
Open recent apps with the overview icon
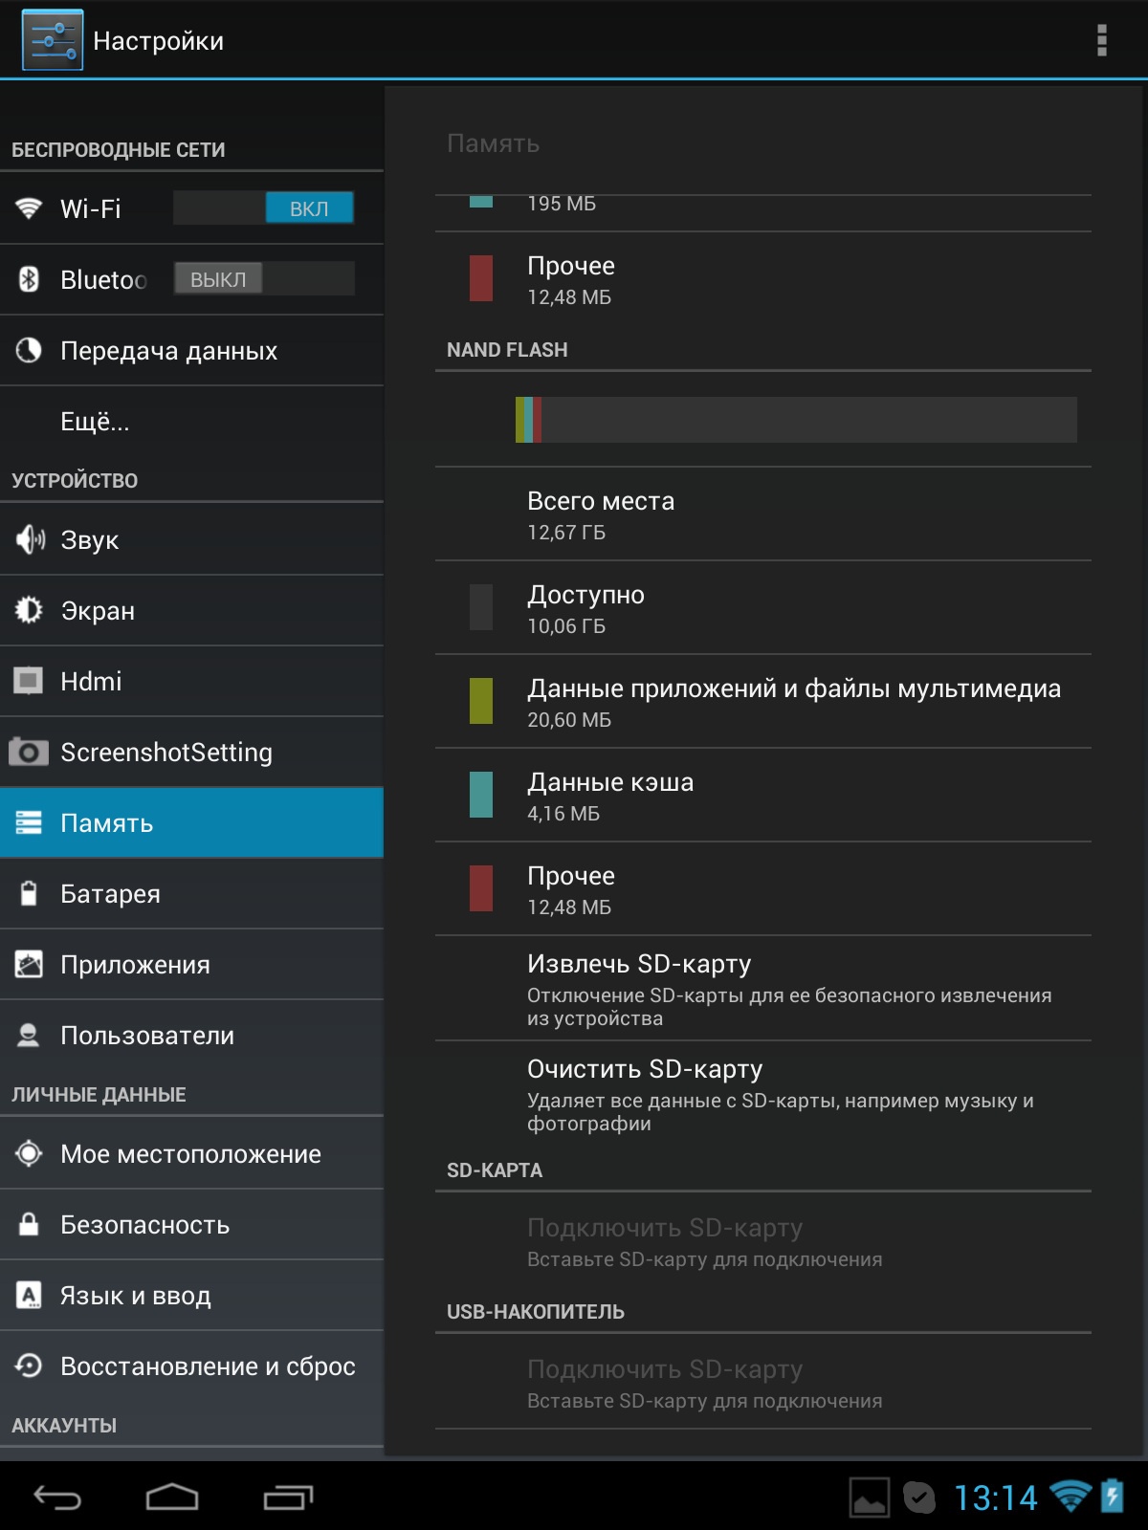[x=288, y=1497]
